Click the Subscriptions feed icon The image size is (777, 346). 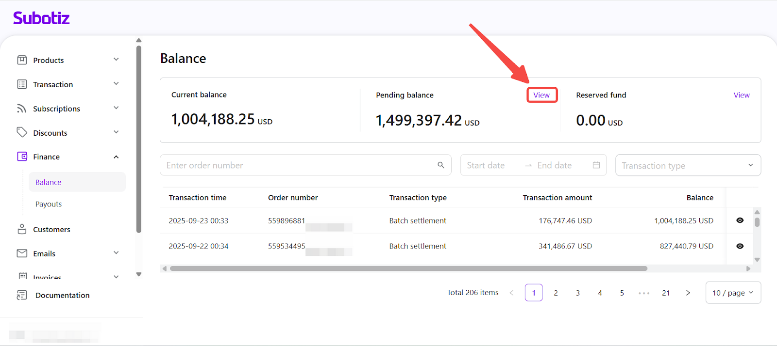22,109
